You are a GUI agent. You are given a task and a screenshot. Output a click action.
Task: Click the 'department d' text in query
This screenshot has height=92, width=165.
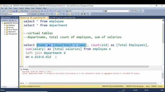pyautogui.click(x=54, y=53)
